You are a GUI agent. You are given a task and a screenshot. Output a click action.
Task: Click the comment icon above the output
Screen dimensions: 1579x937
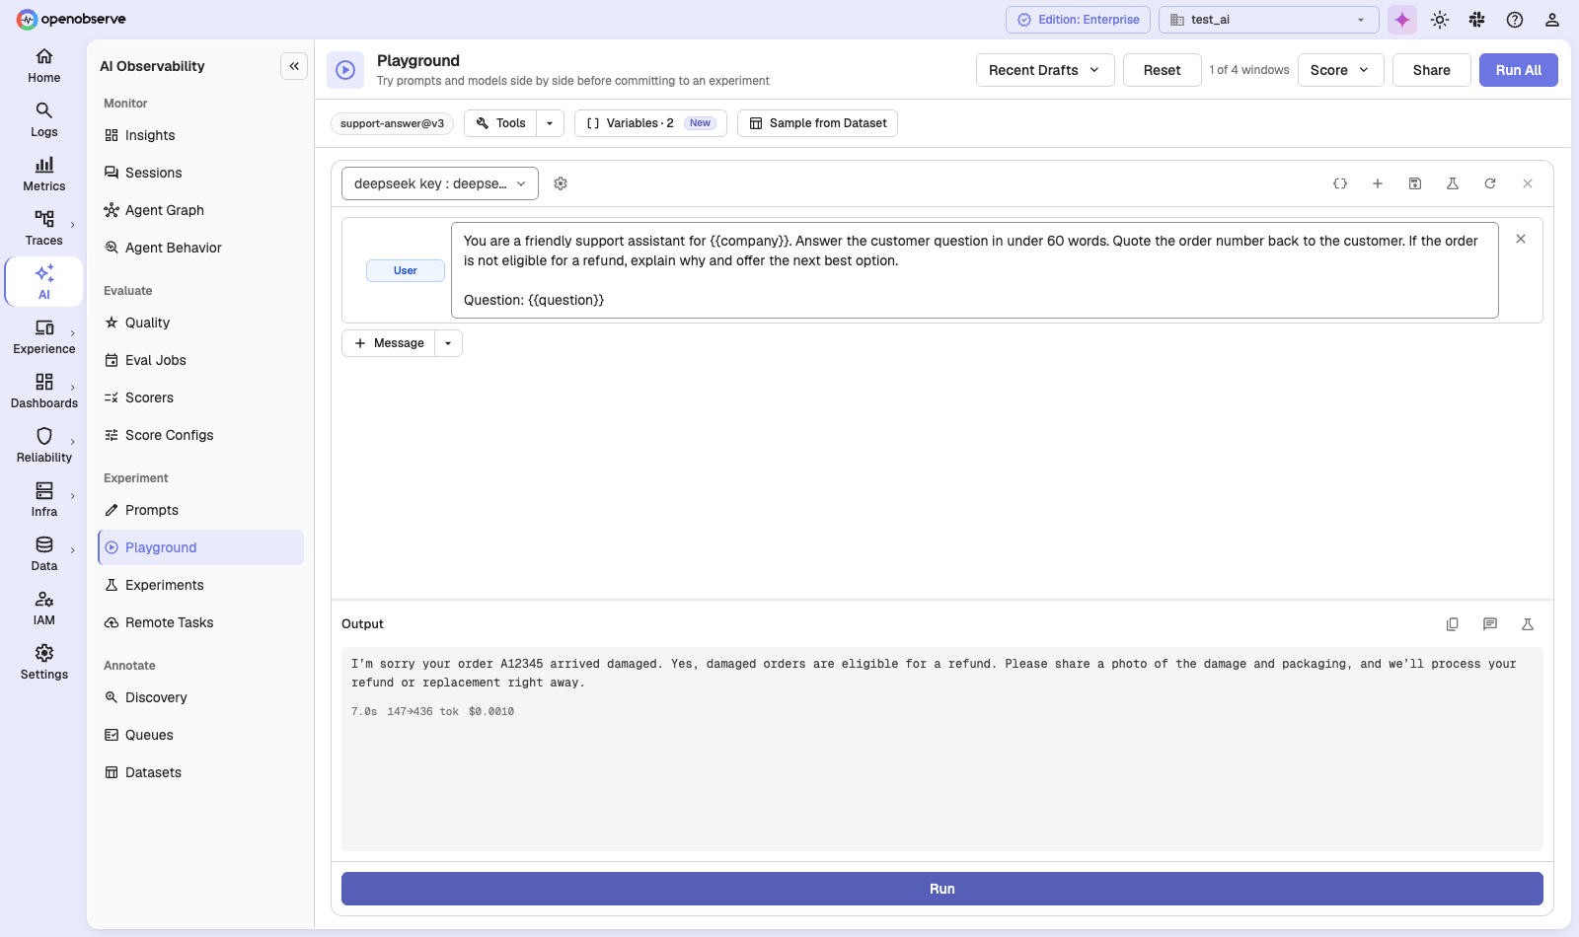(1490, 624)
